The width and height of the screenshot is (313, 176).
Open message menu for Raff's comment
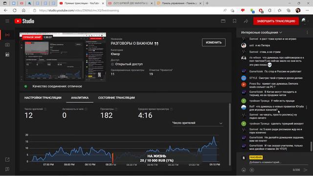[307, 108]
